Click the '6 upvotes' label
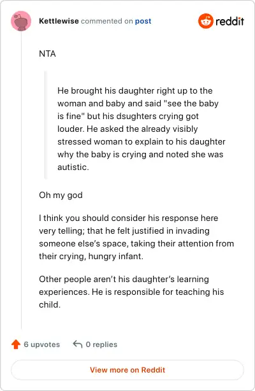 41,345
